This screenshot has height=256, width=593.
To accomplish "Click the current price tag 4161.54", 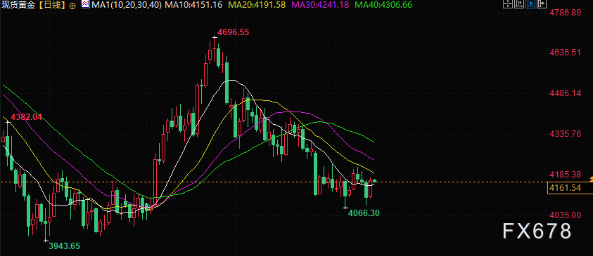I will (566, 188).
